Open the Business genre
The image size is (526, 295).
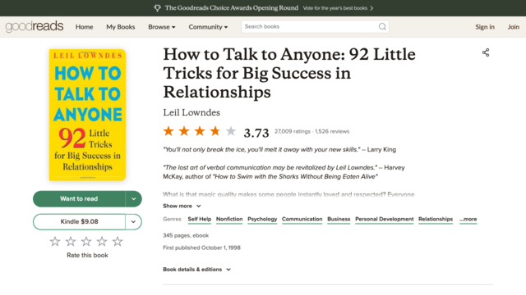tap(339, 219)
